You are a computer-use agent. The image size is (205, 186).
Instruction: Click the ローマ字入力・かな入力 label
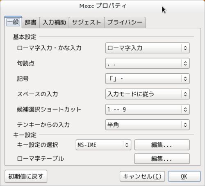click(x=49, y=48)
